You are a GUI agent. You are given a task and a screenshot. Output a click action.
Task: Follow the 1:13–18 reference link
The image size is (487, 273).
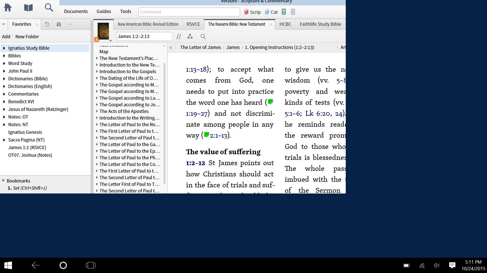196,69
